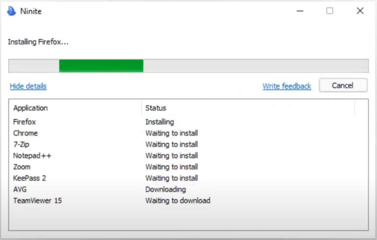Select the KeePass 2 row
The height and width of the screenshot is (240, 377).
pos(188,178)
